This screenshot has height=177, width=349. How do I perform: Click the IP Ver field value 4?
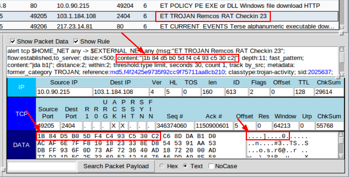point(157,92)
